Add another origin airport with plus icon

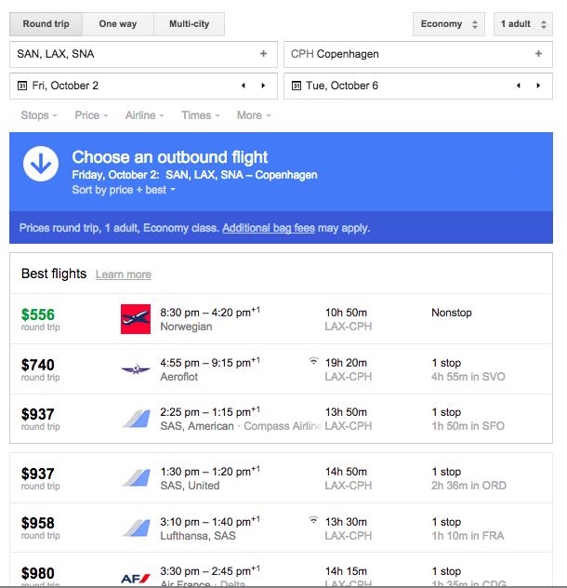coord(263,54)
